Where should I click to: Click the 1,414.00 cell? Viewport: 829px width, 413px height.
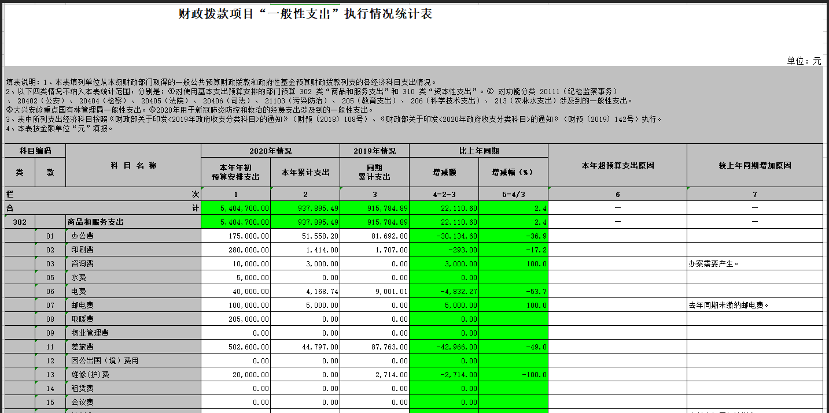click(x=305, y=250)
